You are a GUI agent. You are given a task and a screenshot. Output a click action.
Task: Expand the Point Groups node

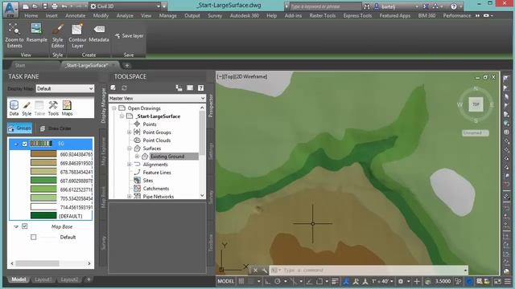point(130,132)
